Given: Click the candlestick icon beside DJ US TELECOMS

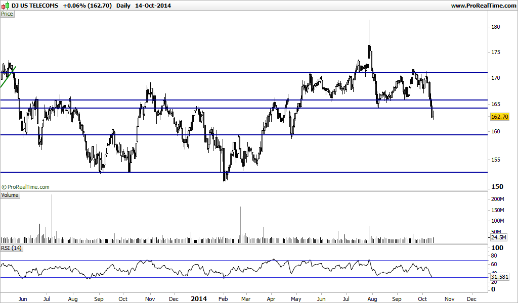Looking at the screenshot, I should click(5, 6).
